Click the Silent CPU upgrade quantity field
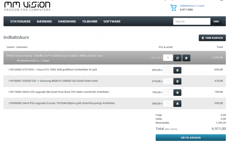 coord(168,92)
